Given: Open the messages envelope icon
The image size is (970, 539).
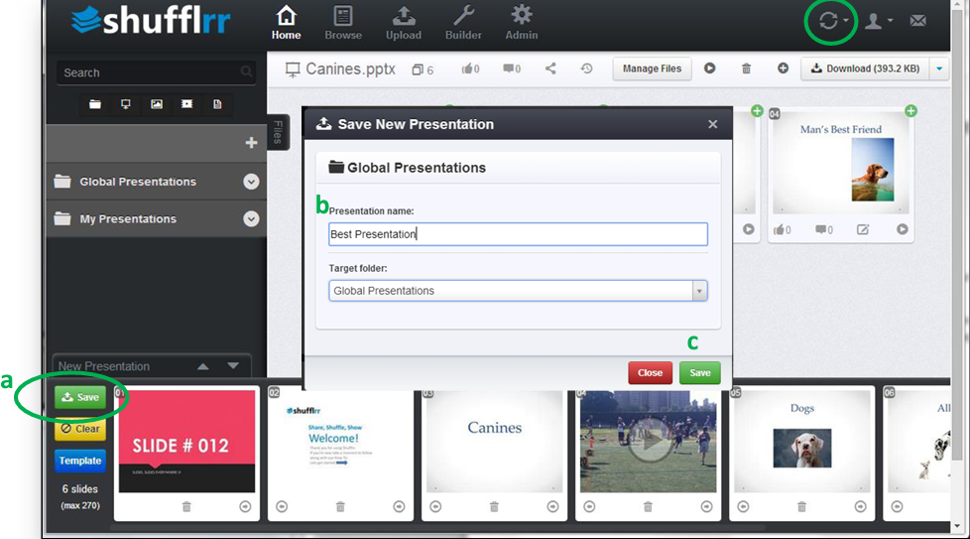Looking at the screenshot, I should [x=918, y=21].
